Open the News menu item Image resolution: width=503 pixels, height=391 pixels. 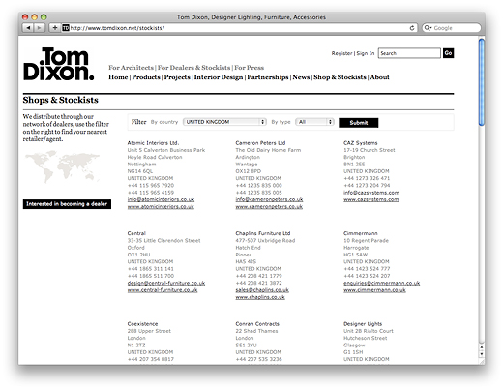coord(301,77)
